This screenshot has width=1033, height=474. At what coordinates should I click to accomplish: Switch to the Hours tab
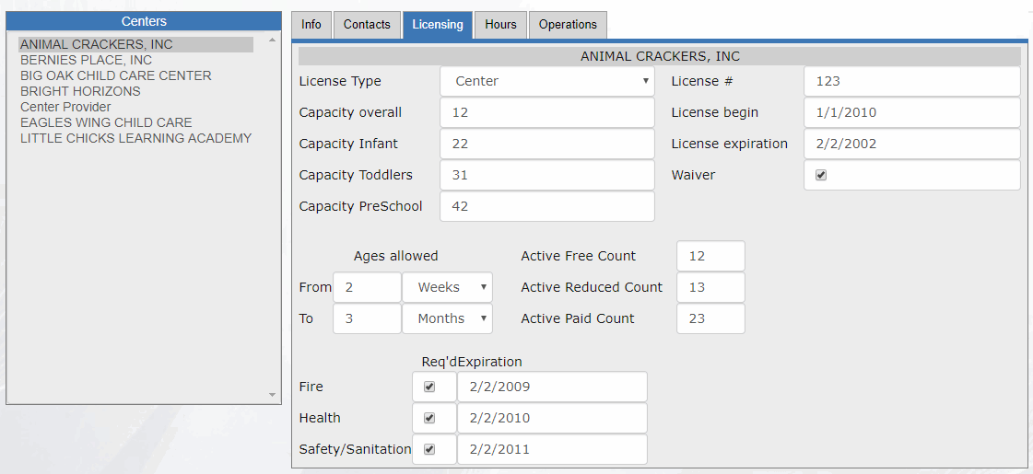point(500,25)
